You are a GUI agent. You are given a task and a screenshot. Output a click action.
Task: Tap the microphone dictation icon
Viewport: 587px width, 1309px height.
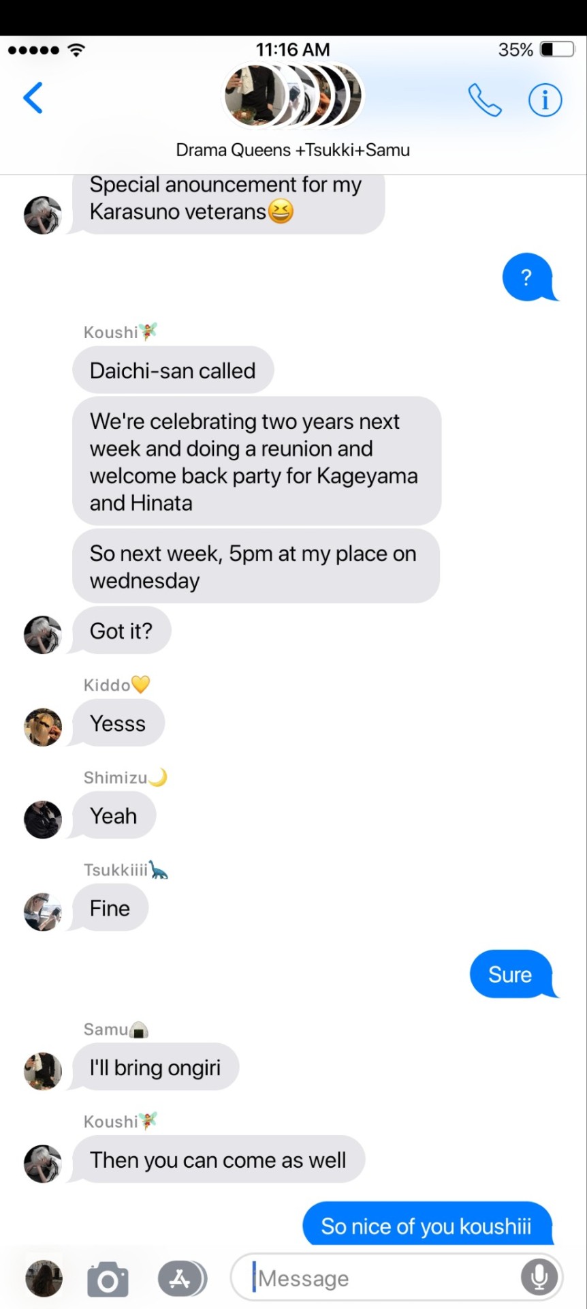(x=539, y=1277)
